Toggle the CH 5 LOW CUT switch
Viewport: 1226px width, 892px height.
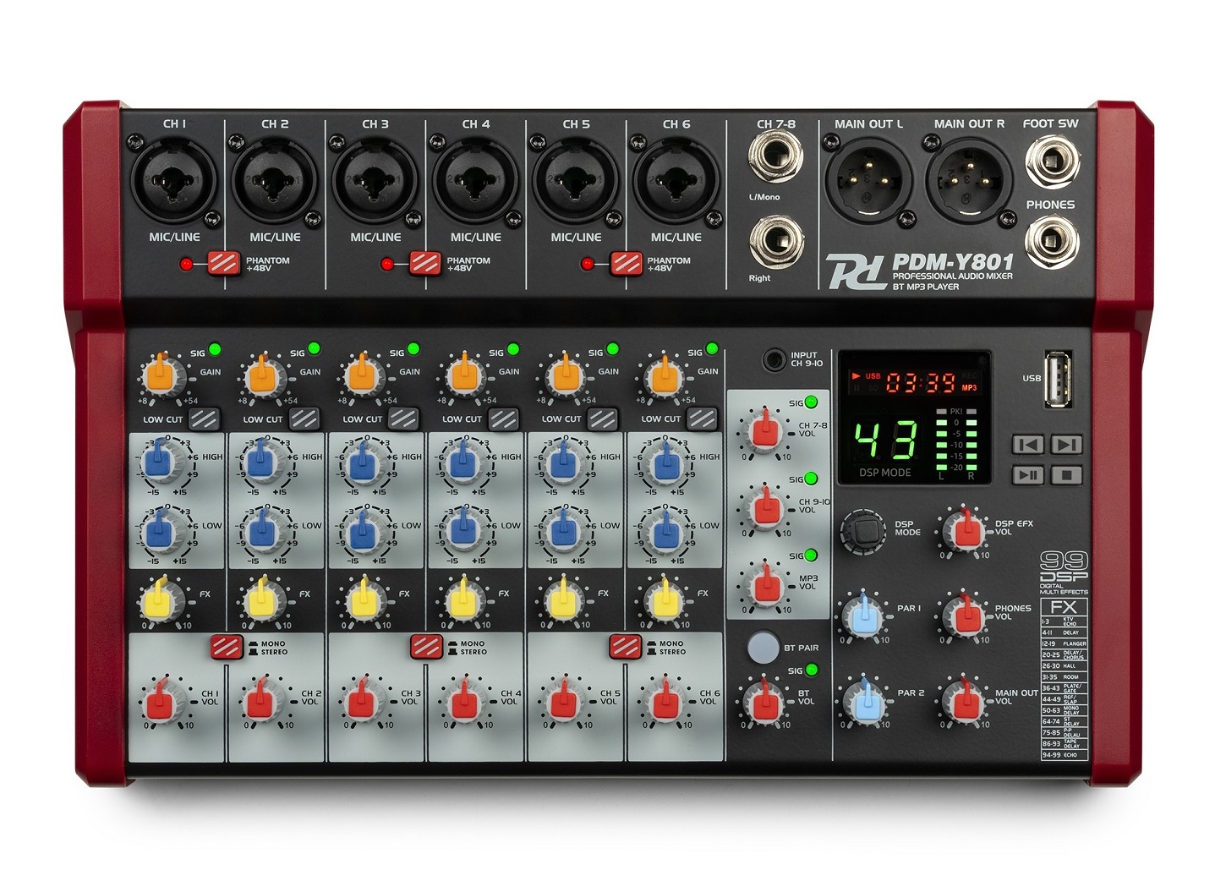point(602,419)
